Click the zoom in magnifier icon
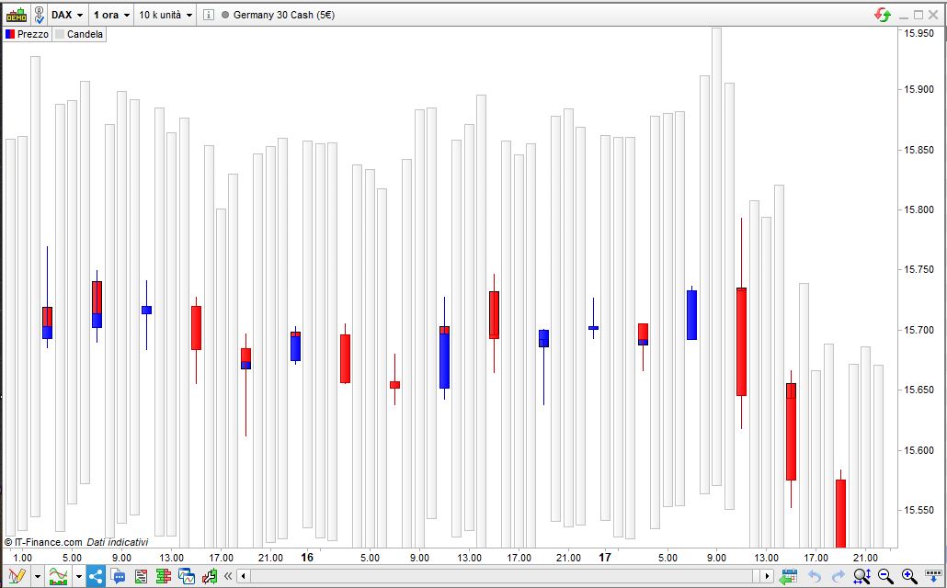 pyautogui.click(x=909, y=577)
